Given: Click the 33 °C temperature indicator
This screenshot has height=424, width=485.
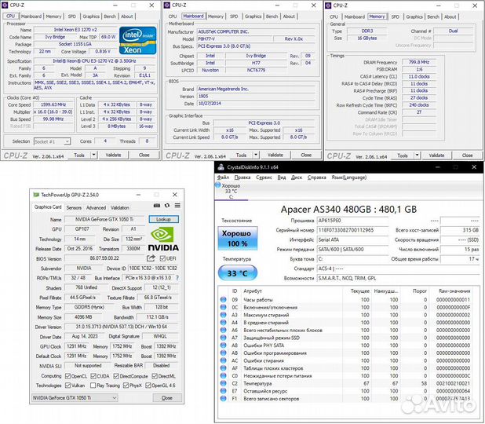Looking at the screenshot, I should 238,273.
